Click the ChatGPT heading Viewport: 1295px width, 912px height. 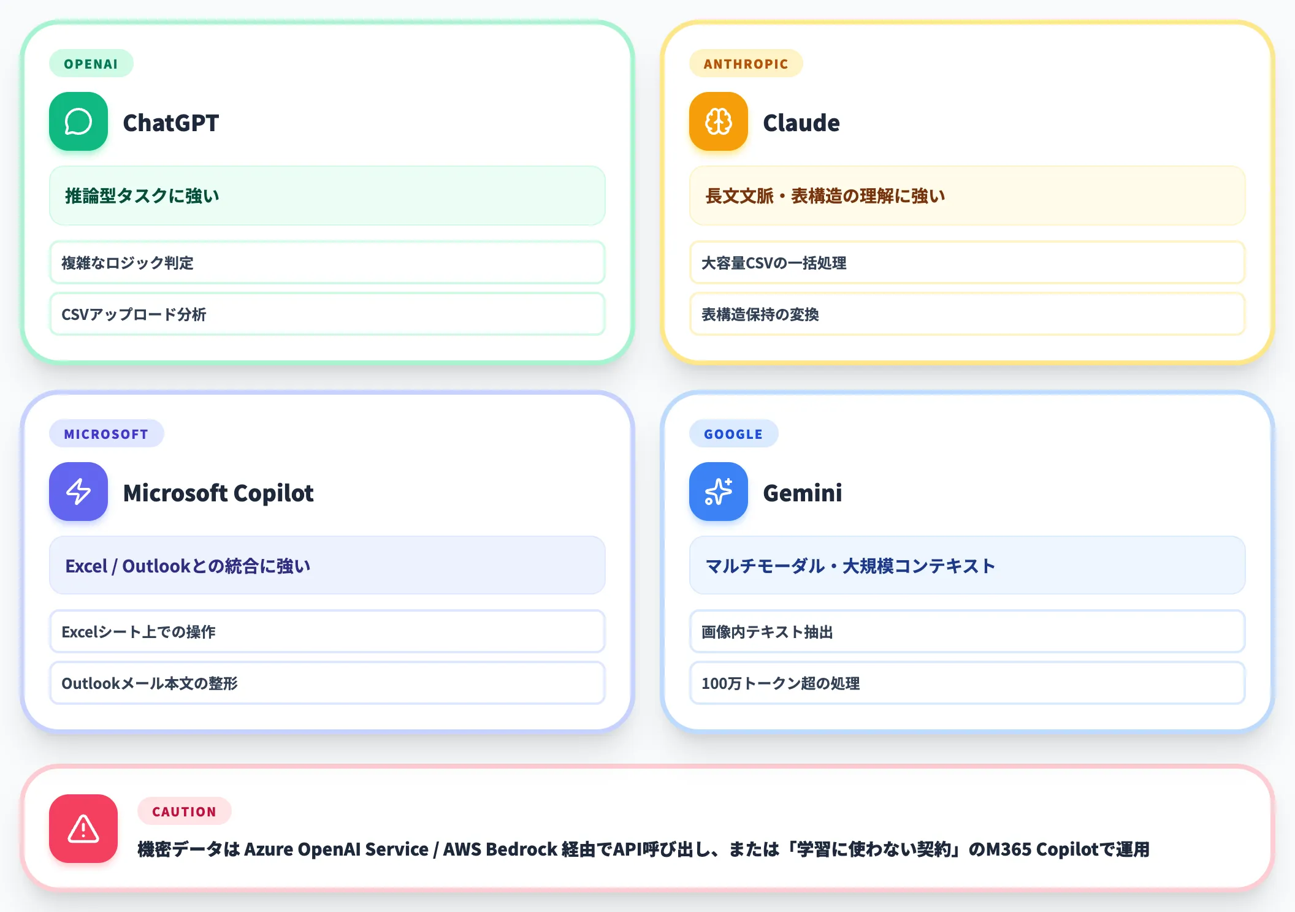point(171,123)
